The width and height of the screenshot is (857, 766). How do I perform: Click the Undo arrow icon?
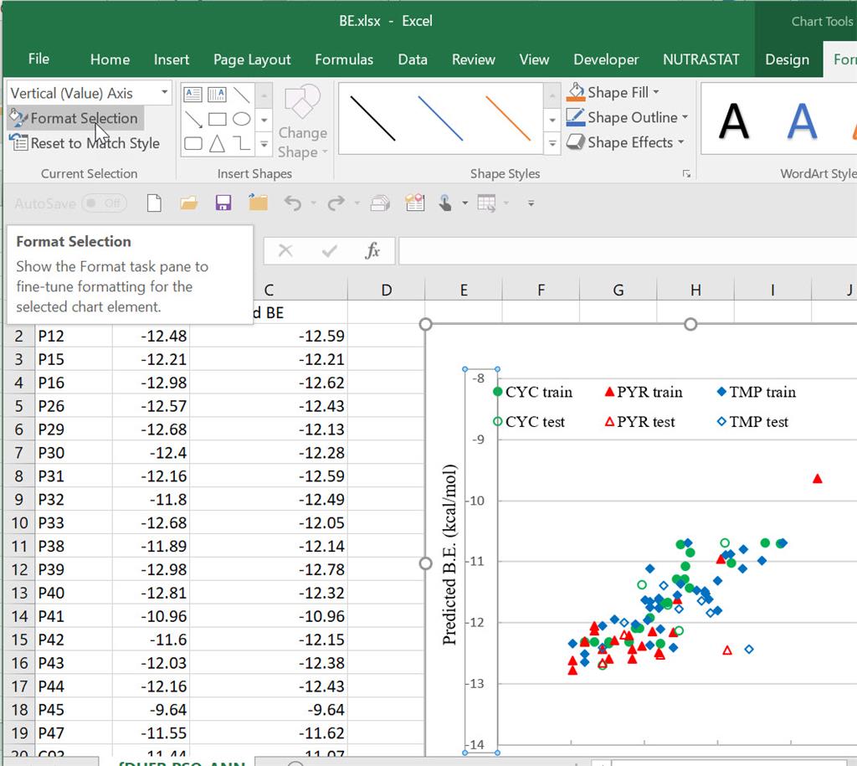292,203
